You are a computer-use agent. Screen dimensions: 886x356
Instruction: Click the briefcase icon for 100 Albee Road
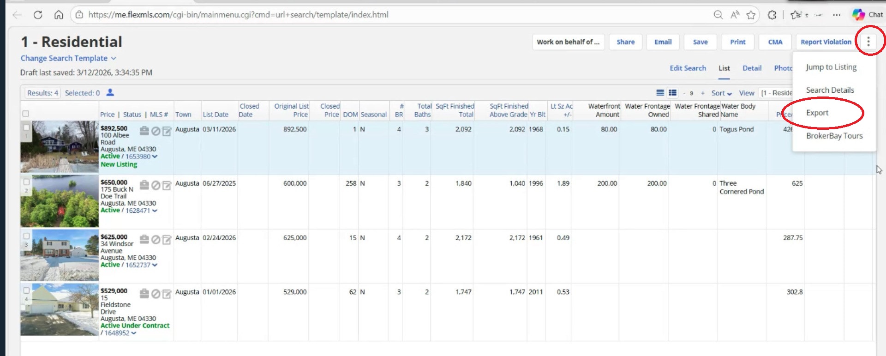144,131
